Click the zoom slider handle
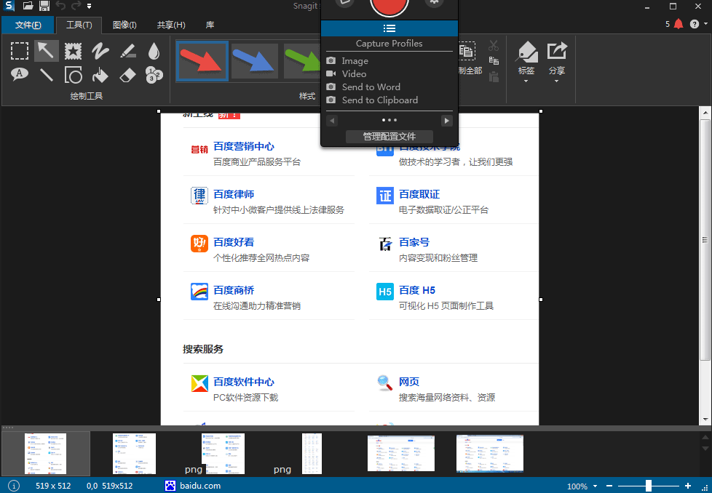Screen dimensions: 712x493 pyautogui.click(x=649, y=486)
